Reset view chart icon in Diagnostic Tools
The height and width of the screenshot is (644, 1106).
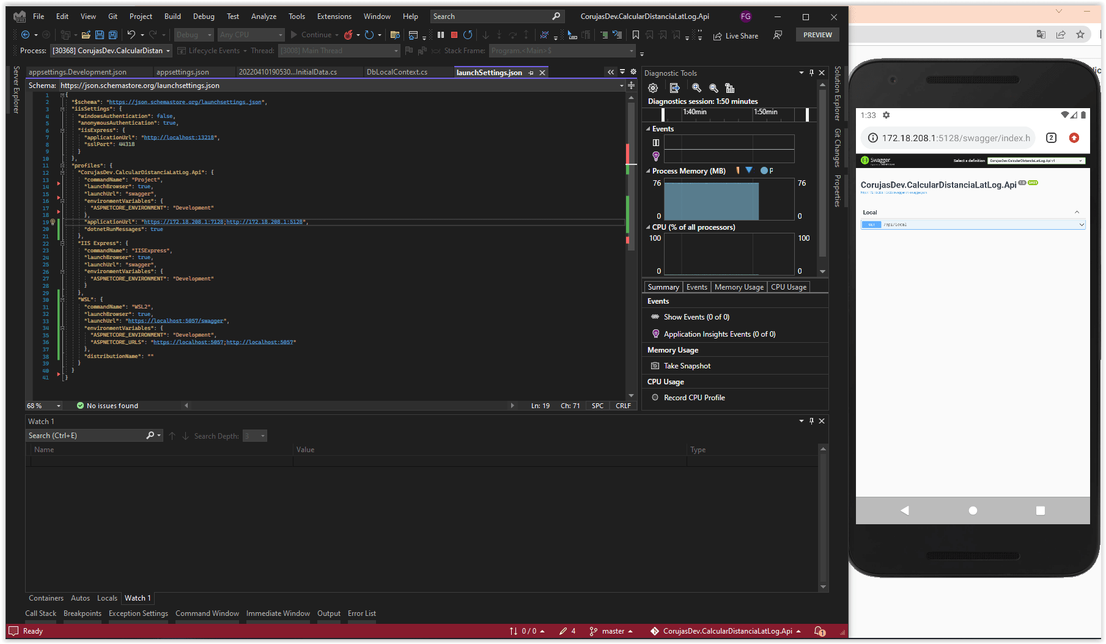point(729,88)
